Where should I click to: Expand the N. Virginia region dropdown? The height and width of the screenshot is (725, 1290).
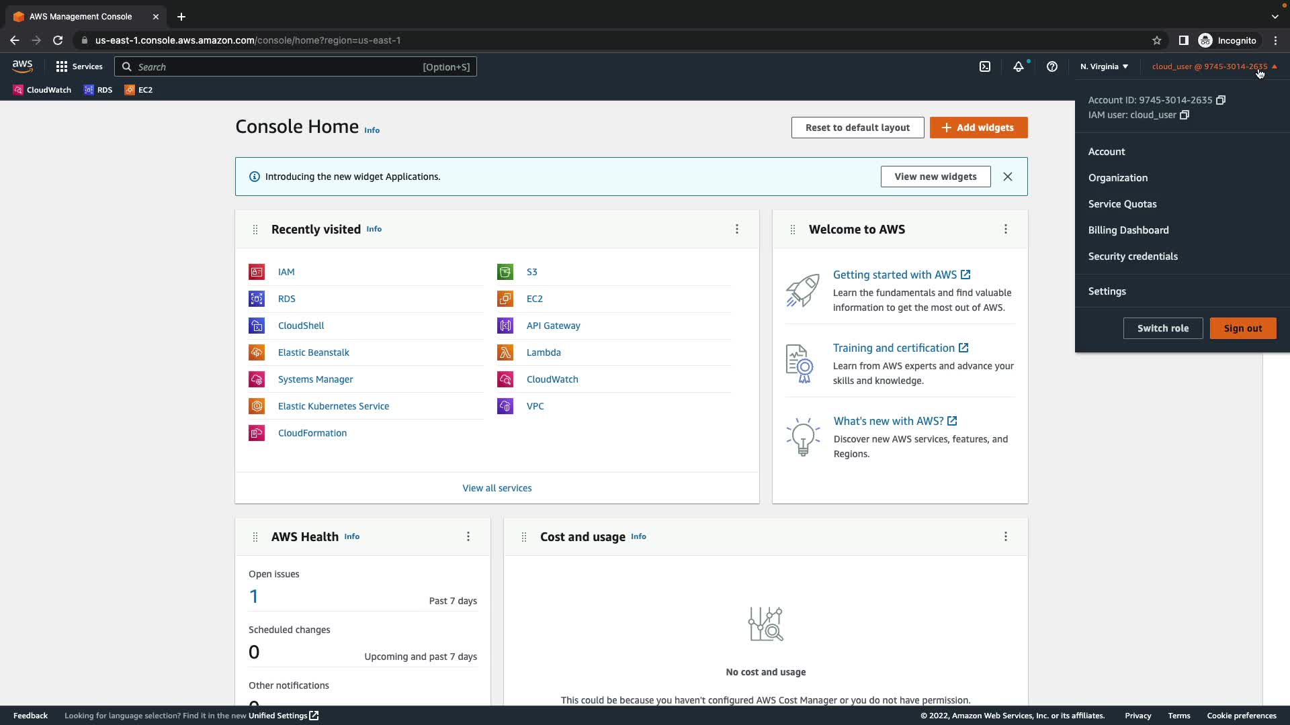click(x=1104, y=66)
